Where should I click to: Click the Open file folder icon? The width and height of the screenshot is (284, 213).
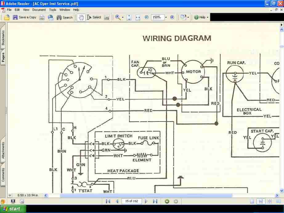[x=7, y=18]
